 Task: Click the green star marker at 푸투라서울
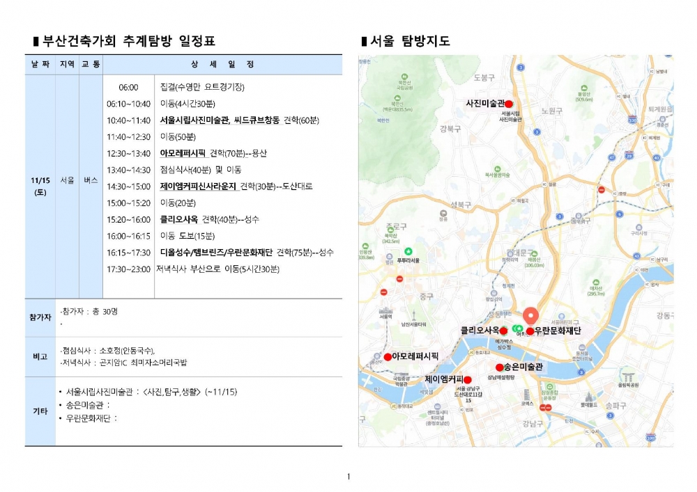pos(408,251)
